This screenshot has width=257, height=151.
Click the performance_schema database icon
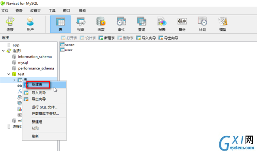[x=14, y=68]
